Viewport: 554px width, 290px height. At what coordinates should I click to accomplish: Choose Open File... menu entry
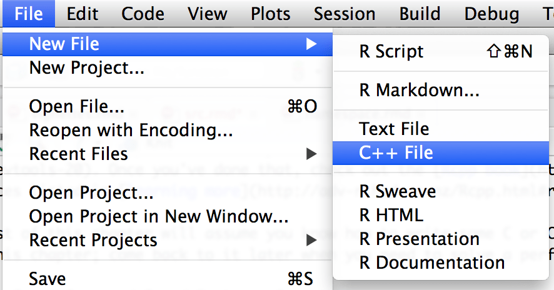pyautogui.click(x=168, y=106)
